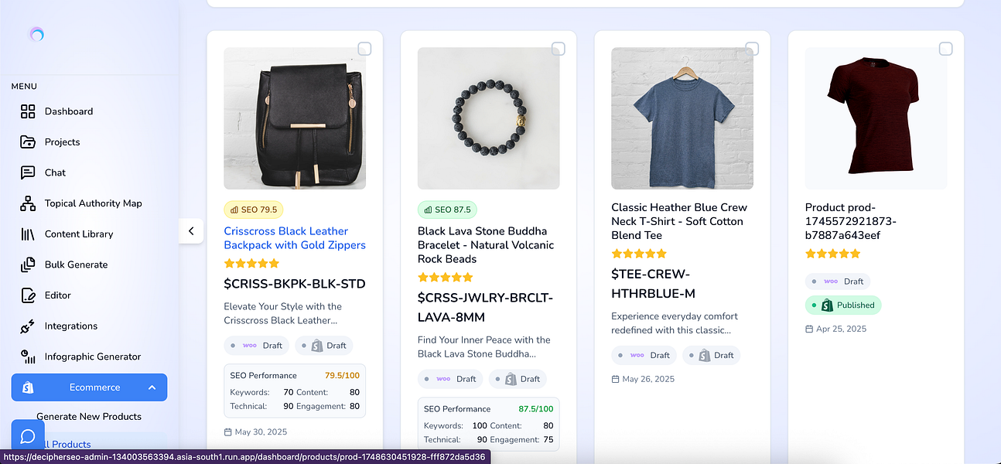Click the Infographic Generator icon
Viewport: 1001px width, 464px height.
click(28, 357)
